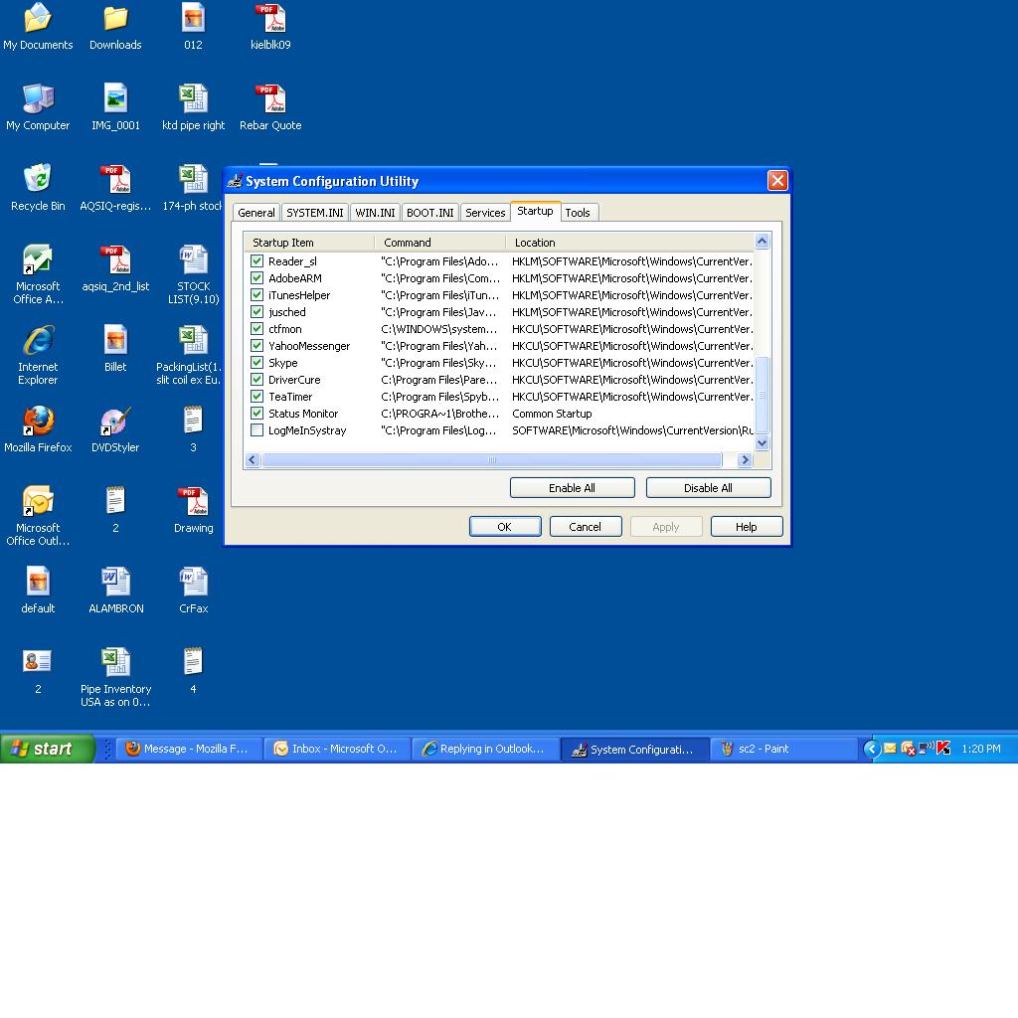Click the Cancel button

pos(585,527)
